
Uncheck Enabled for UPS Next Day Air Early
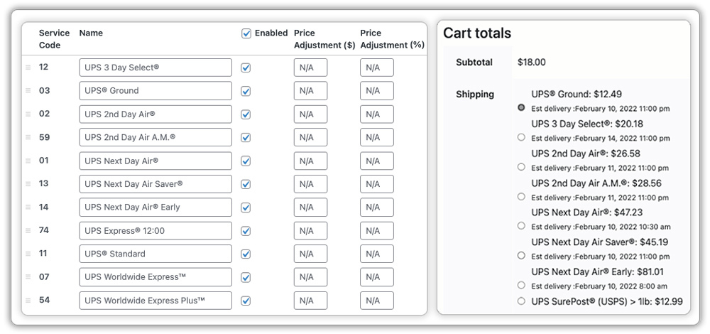[x=246, y=208]
